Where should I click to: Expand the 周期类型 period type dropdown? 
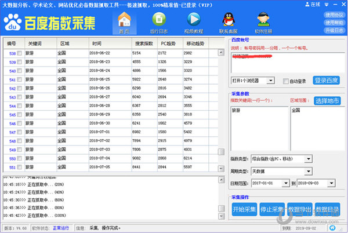(x=309, y=171)
